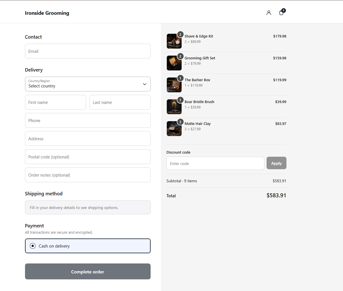Focus the Email input field
Viewport: 343px width, 291px height.
coord(88,51)
